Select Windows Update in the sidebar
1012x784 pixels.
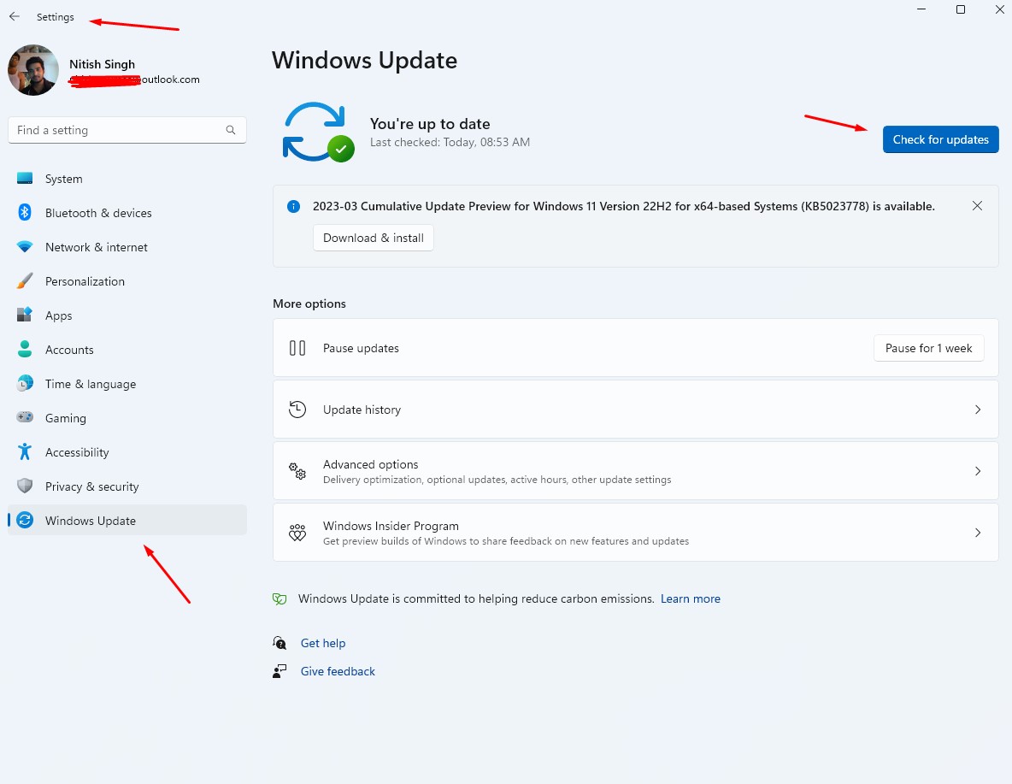click(127, 520)
